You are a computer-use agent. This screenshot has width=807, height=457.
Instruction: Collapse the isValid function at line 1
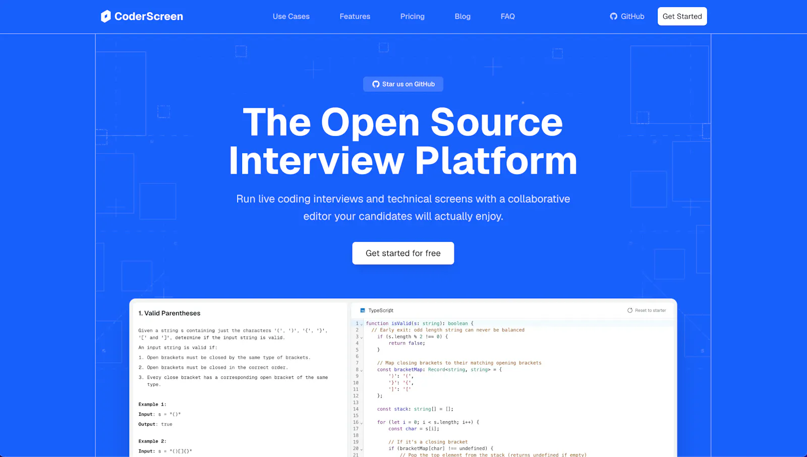click(x=362, y=324)
